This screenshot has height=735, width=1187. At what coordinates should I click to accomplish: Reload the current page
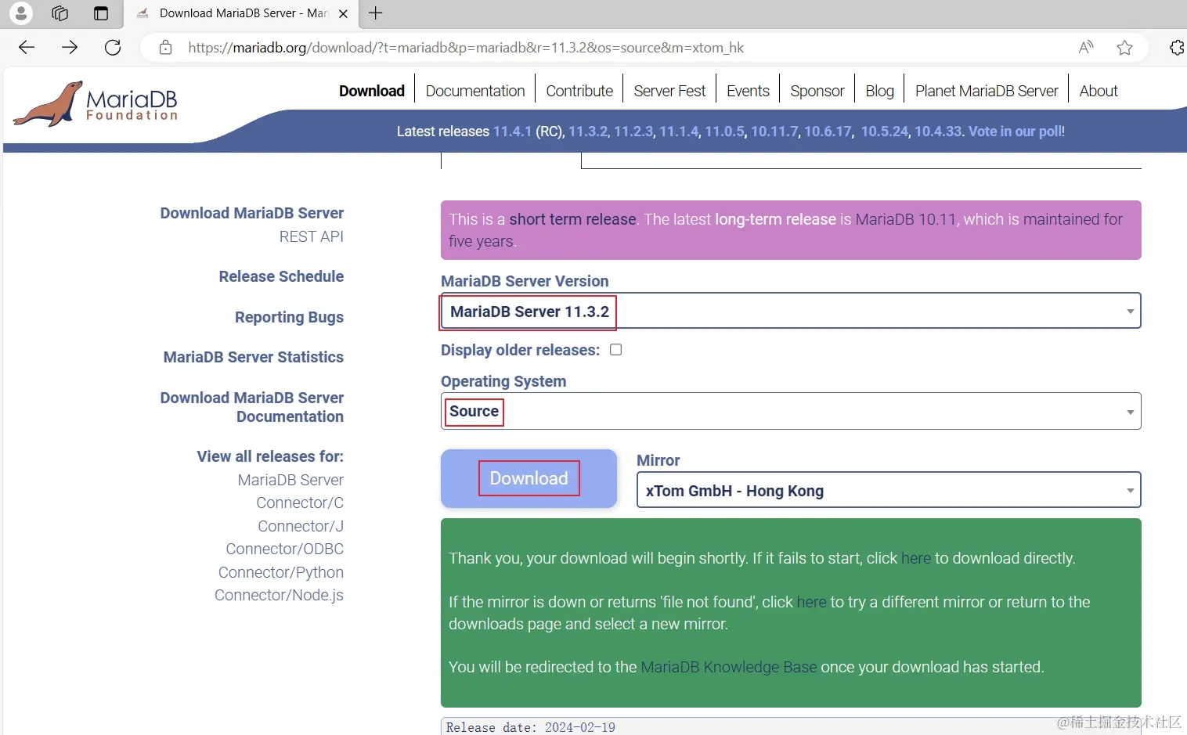point(113,48)
